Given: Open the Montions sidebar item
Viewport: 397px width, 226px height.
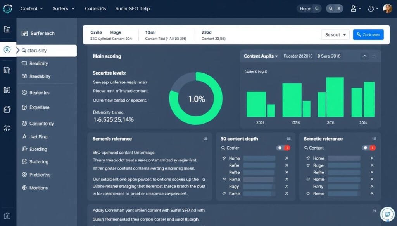Looking at the screenshot, I should (38, 188).
